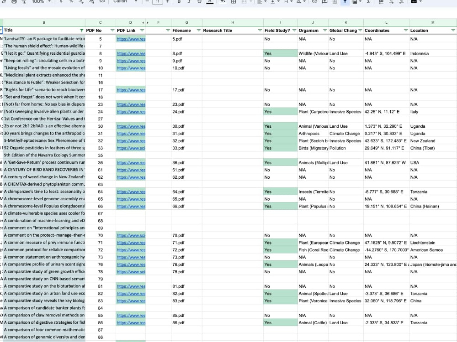This screenshot has width=457, height=342.
Task: Click the Insert chart icon
Action: click(335, 2)
